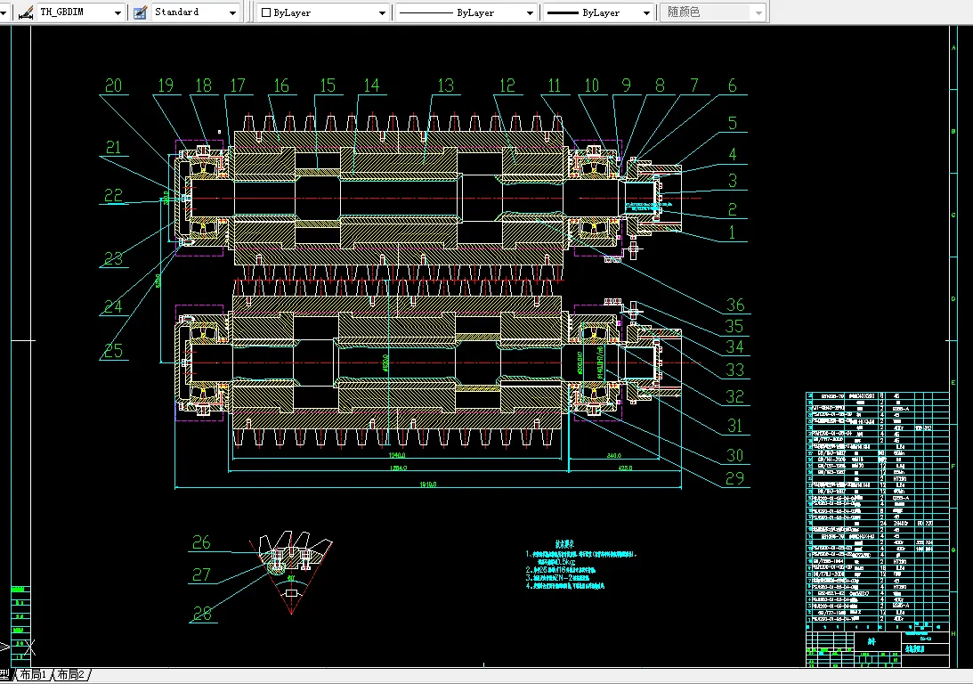Switch to the 布局2 layout tab

70,675
